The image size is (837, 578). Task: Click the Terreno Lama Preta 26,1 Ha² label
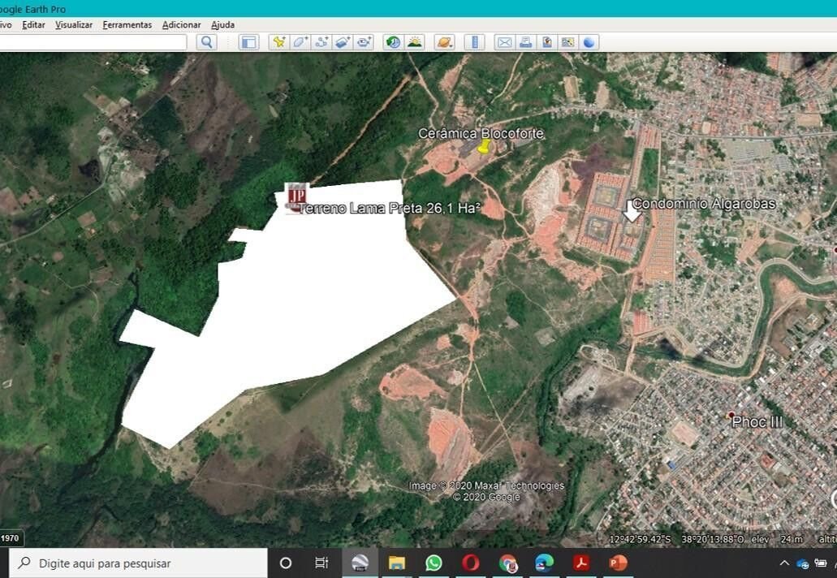[389, 208]
